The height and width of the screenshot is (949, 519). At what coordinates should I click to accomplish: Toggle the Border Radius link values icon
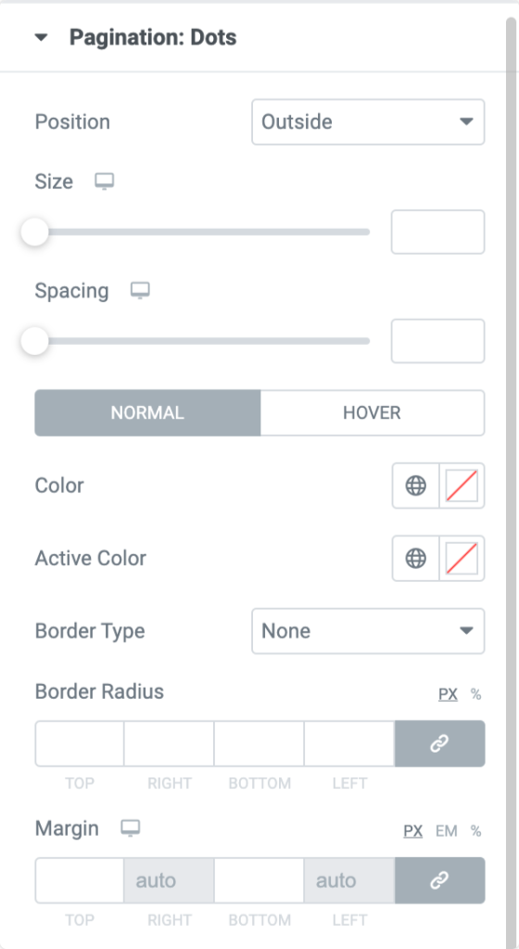439,743
